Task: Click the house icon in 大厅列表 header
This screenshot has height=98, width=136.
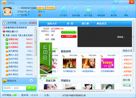Action: (5, 23)
